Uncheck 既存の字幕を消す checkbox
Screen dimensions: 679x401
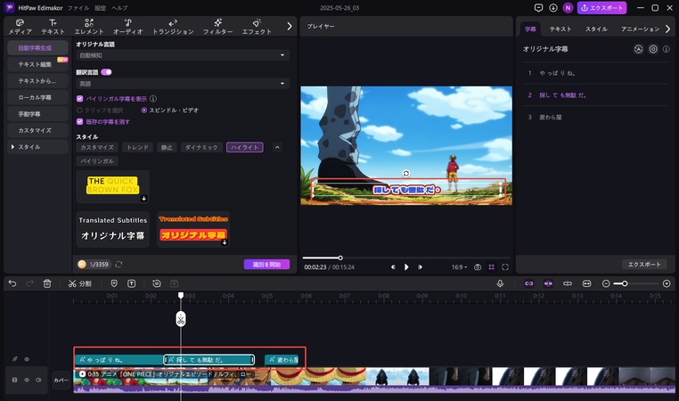click(79, 122)
